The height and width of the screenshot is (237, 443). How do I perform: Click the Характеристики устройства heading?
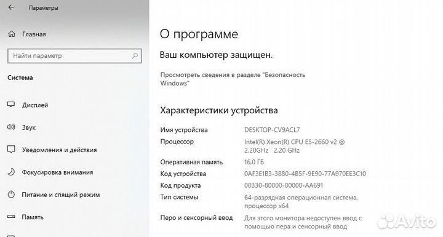click(x=219, y=110)
